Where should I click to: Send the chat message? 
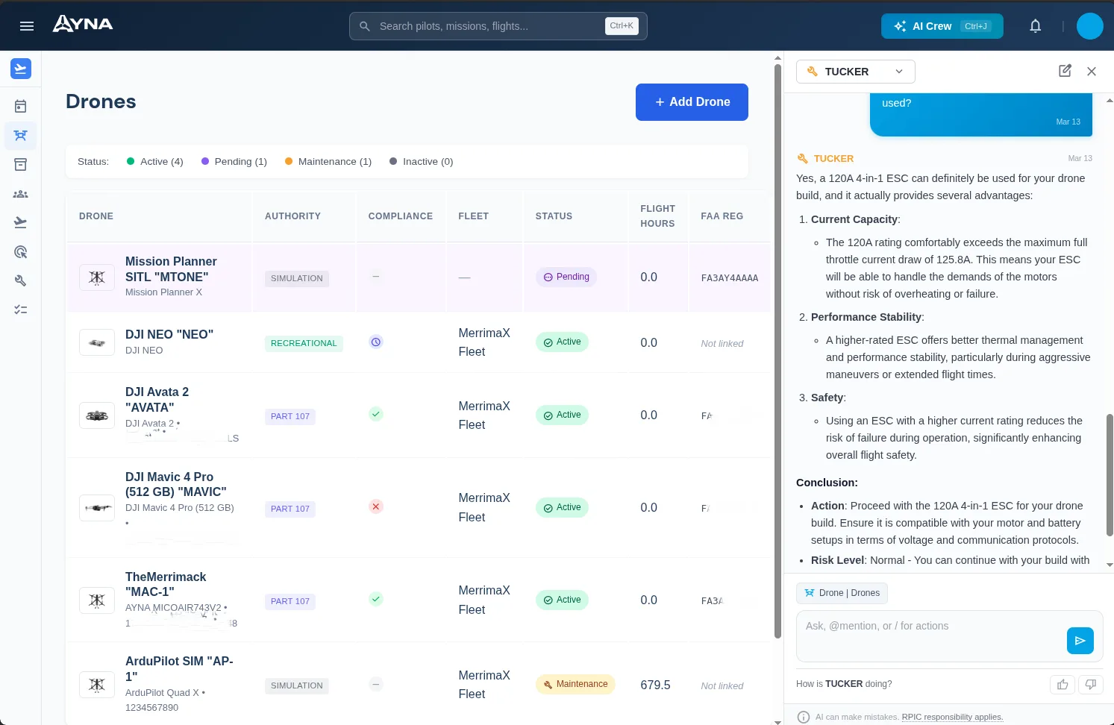click(1080, 641)
